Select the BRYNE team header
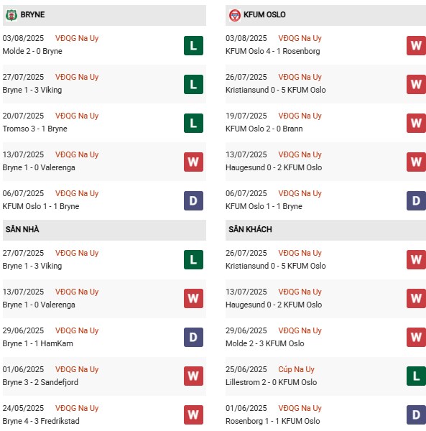Viewport: 426px width, 431px height. (104, 15)
